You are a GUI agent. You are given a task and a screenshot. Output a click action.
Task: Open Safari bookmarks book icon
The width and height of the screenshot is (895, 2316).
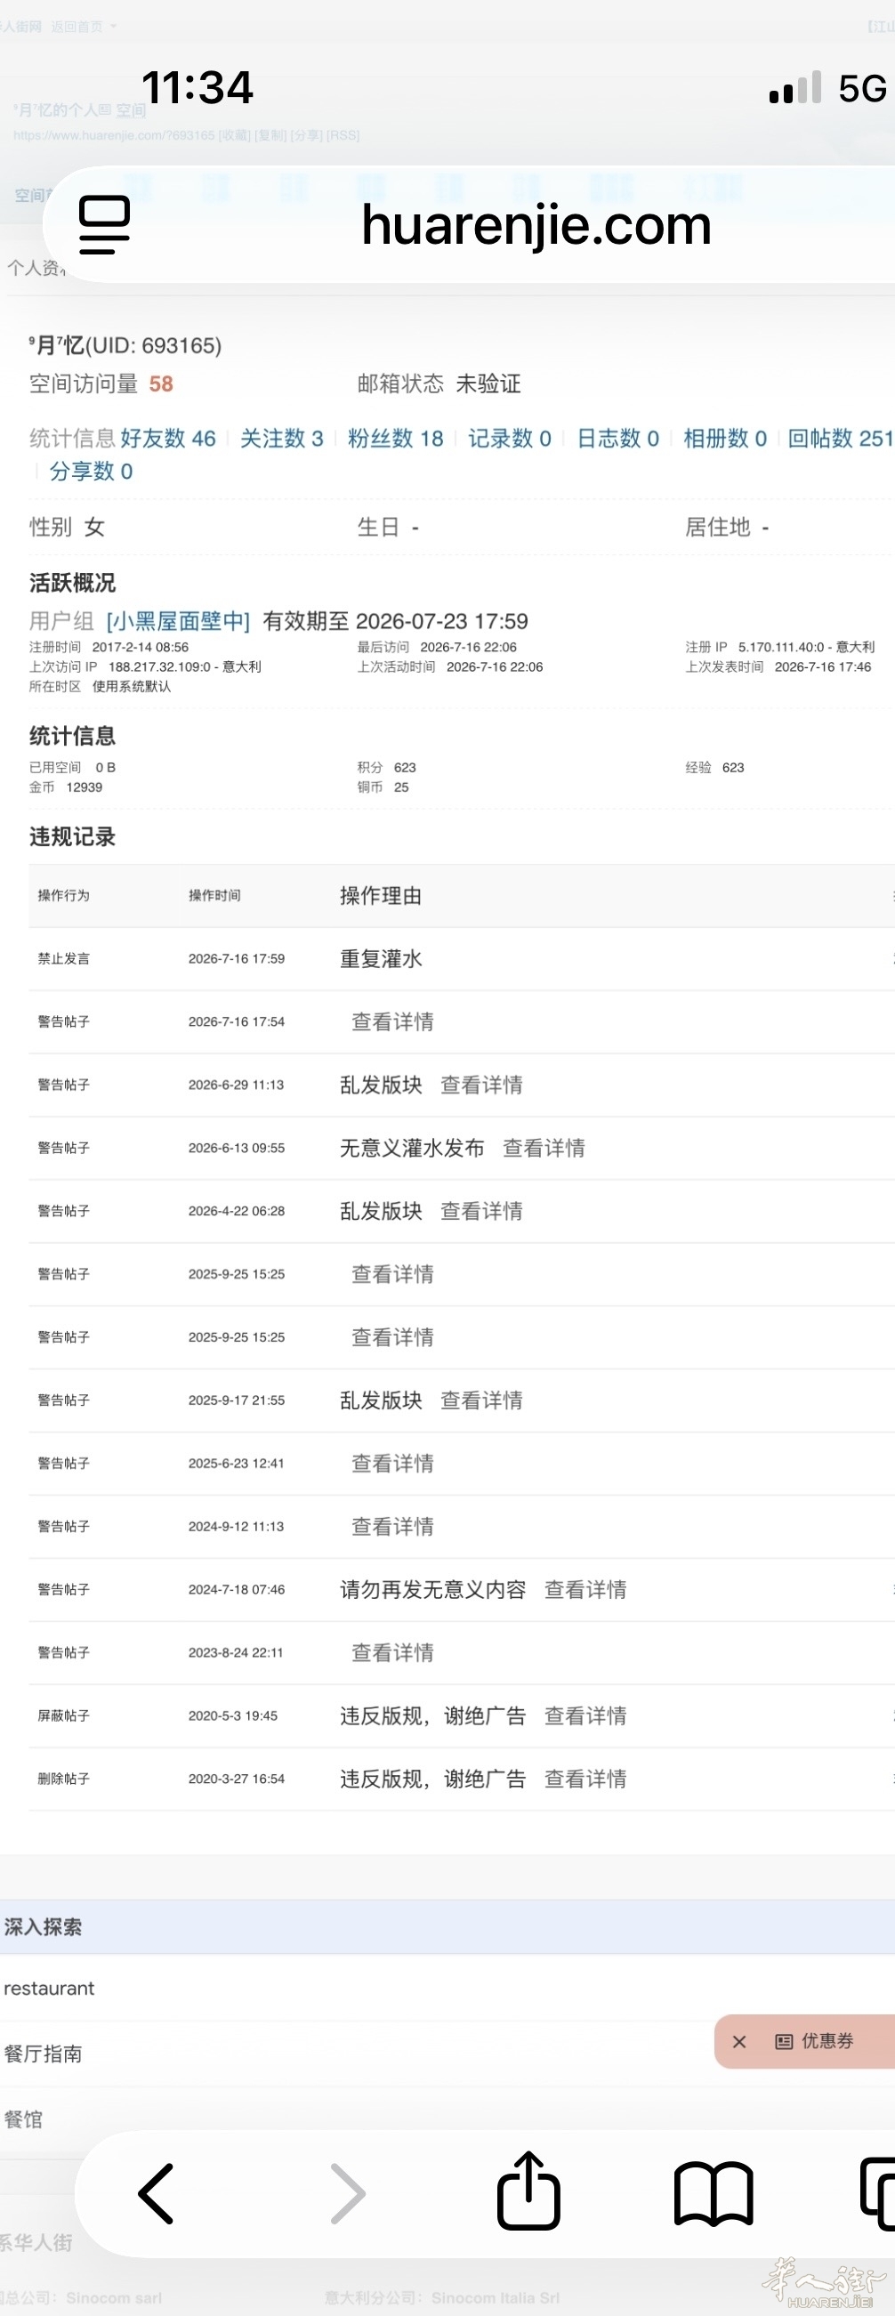pos(714,2194)
